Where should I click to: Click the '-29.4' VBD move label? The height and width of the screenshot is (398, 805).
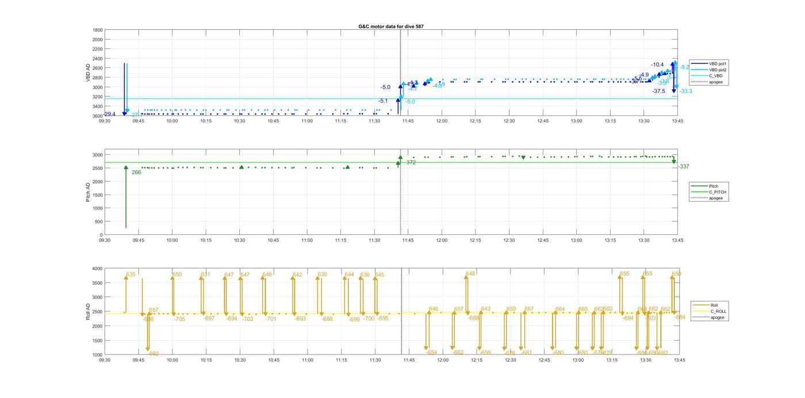[109, 114]
